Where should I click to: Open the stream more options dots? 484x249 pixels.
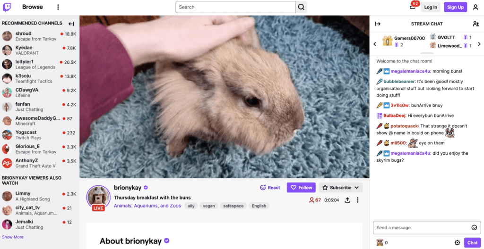click(357, 200)
